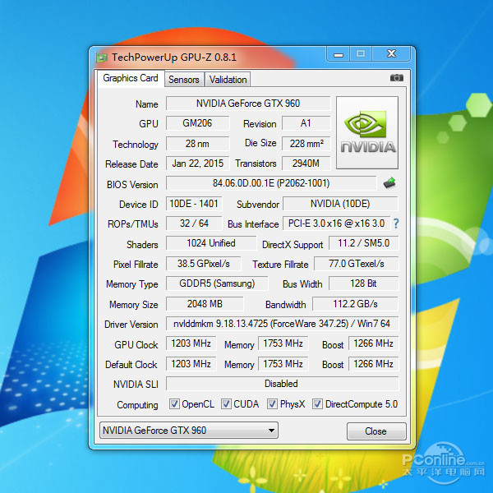Viewport: 493px width, 493px height.
Task: Click the 77.0 GTexel/s Texture Fillrate field
Action: point(357,264)
